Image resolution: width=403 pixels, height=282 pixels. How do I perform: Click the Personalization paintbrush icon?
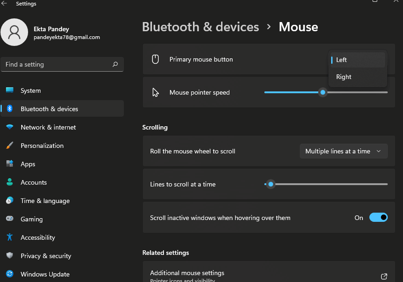coord(10,146)
